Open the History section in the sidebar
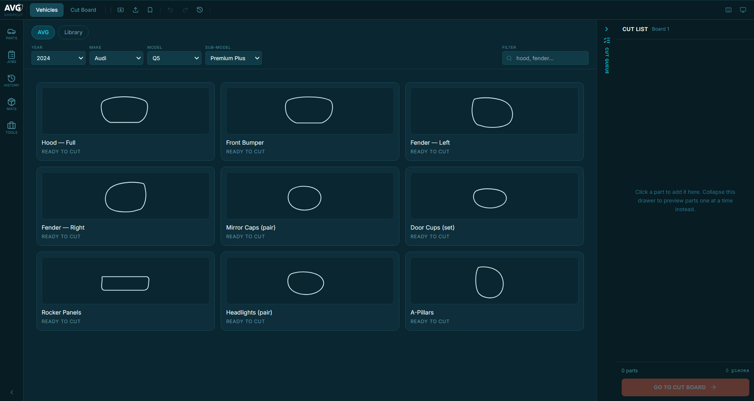Image resolution: width=754 pixels, height=401 pixels. [11, 81]
